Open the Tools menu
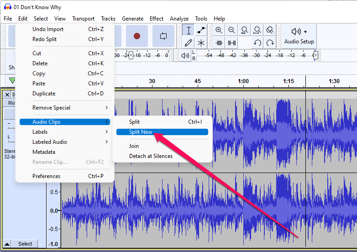The width and height of the screenshot is (357, 252). [x=201, y=19]
